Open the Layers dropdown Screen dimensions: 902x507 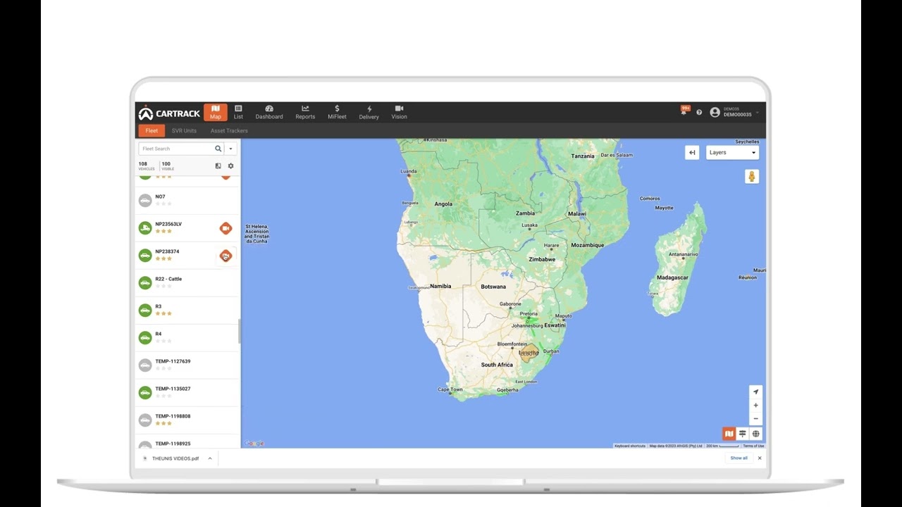click(x=732, y=153)
